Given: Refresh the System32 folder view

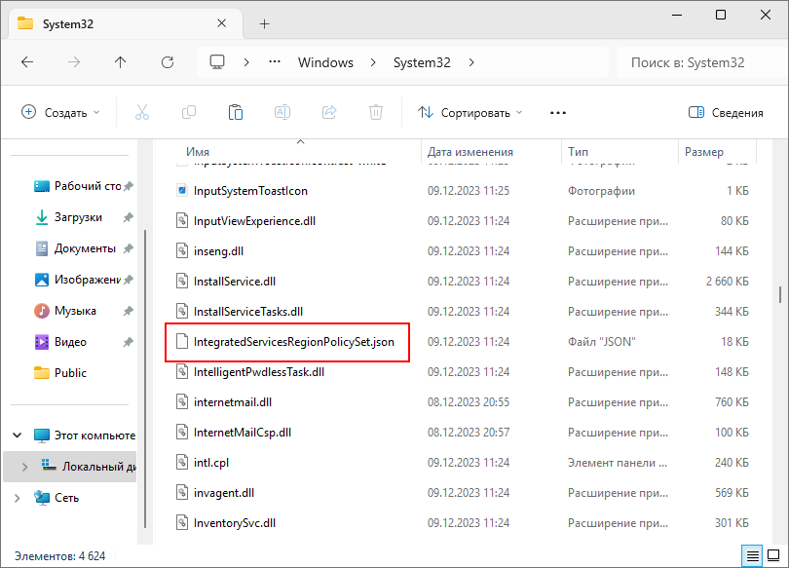Looking at the screenshot, I should point(168,62).
